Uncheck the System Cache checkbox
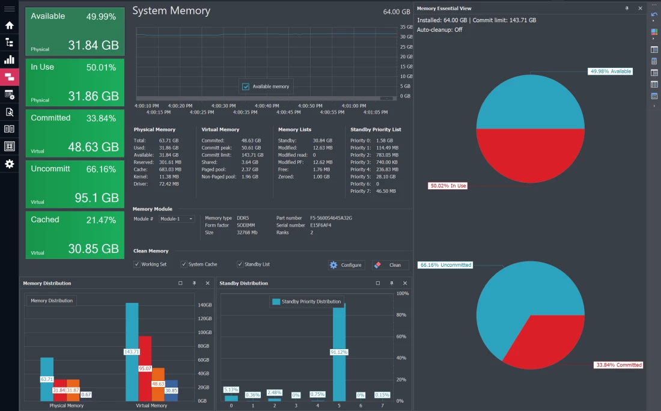661x411 pixels. coord(184,264)
